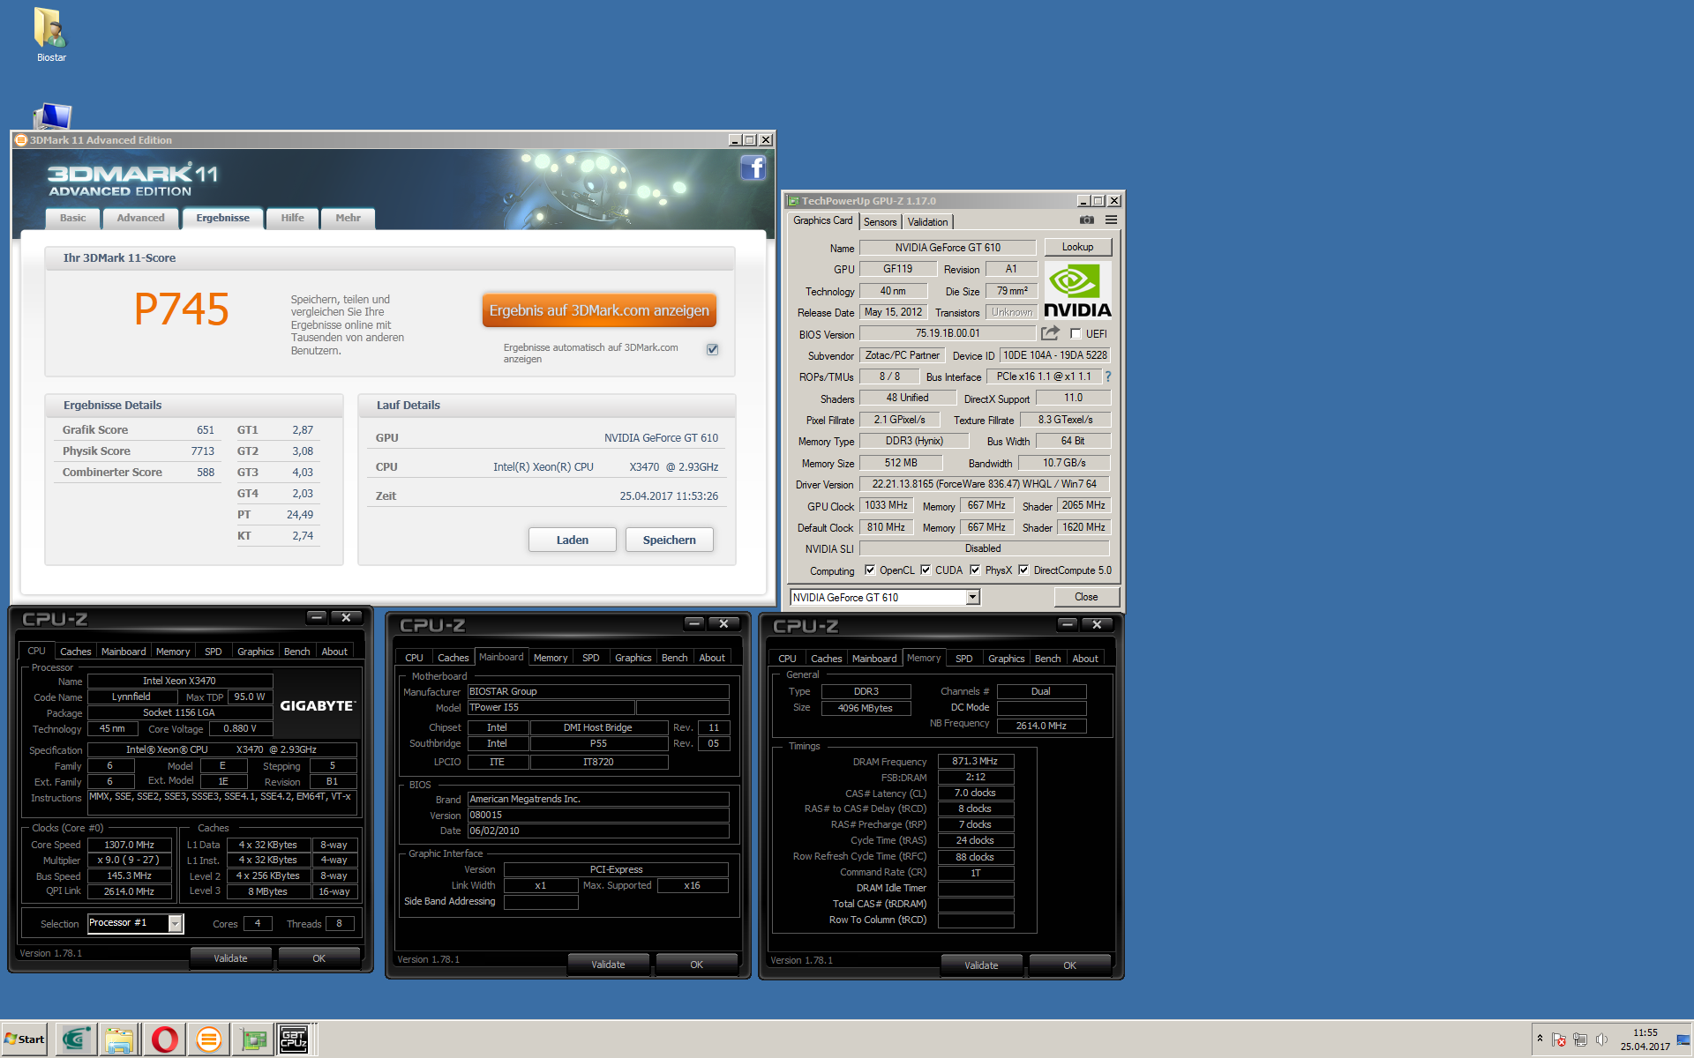Click the network tray icon
This screenshot has height=1058, width=1694.
click(1580, 1039)
